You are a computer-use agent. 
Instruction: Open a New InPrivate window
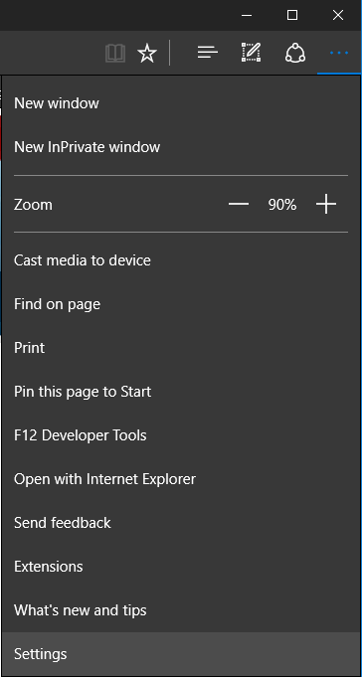click(181, 147)
